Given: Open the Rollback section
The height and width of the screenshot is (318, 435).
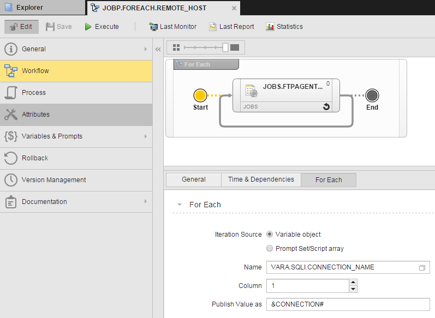Looking at the screenshot, I should [35, 158].
